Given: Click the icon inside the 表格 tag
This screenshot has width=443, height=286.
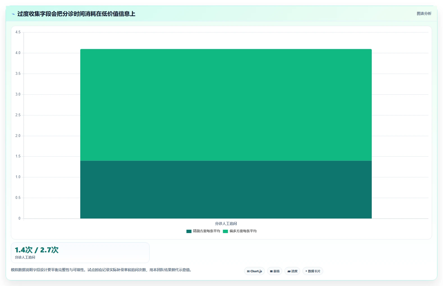Looking at the screenshot, I should point(271,271).
